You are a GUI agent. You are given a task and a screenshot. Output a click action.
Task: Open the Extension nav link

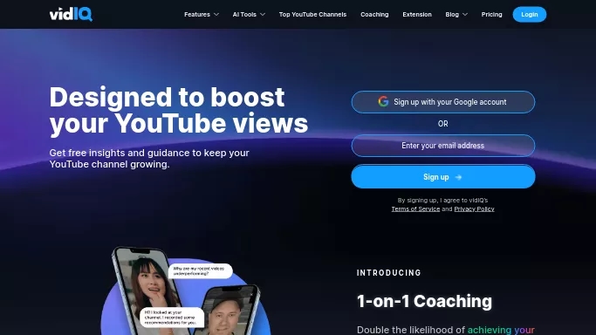[x=417, y=15]
